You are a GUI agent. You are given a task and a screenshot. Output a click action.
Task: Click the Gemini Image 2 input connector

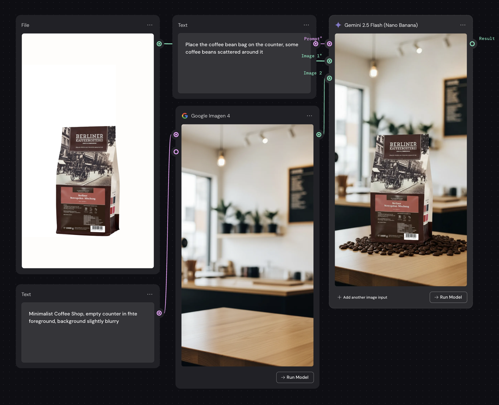pos(329,78)
